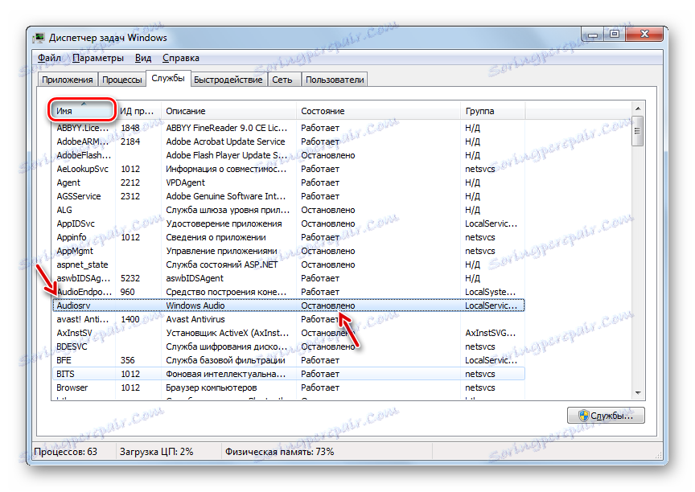Select the BDESVC service row
695x492 pixels.
click(288, 346)
